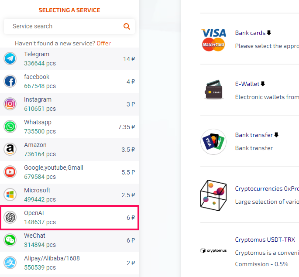Click the Telegram service icon

[10, 58]
